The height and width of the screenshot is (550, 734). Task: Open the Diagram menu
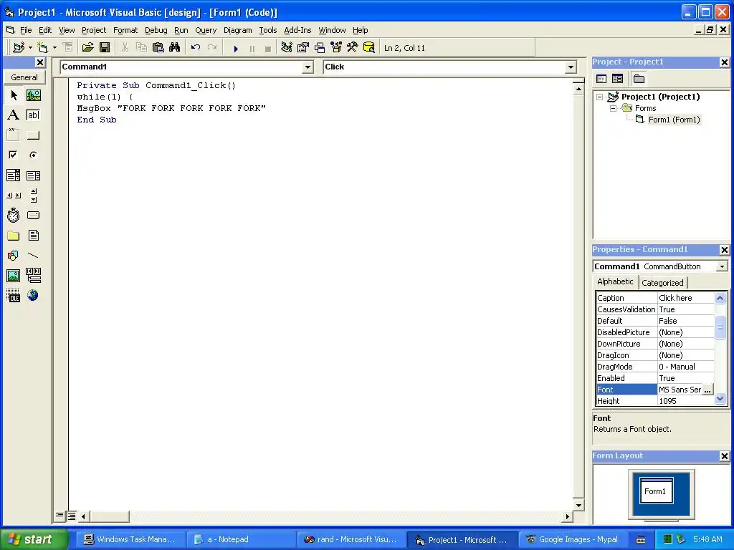click(x=237, y=30)
